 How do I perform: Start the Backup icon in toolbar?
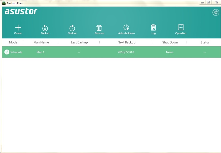(x=45, y=28)
